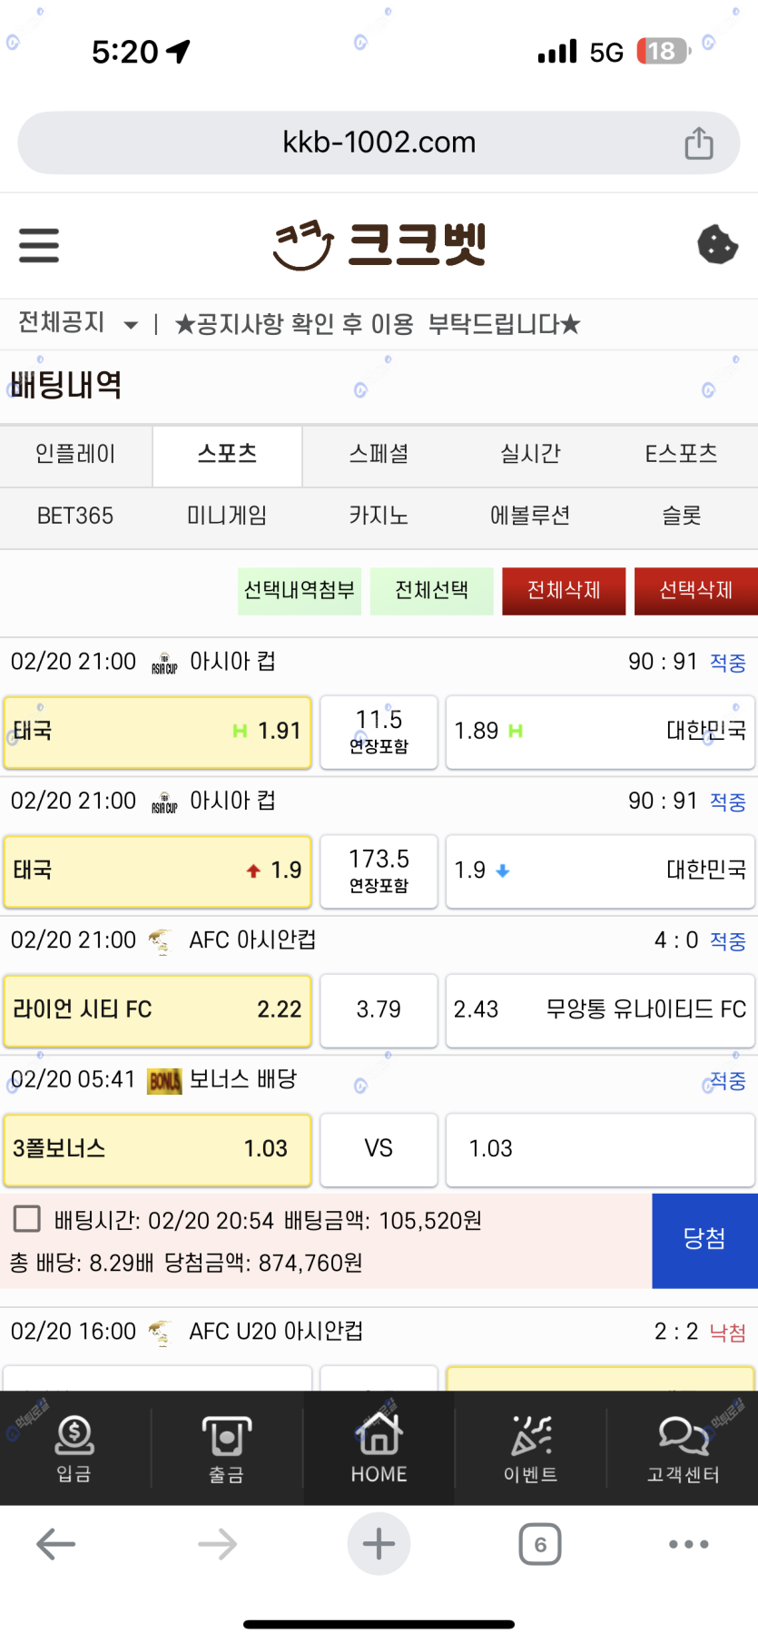Image resolution: width=758 pixels, height=1643 pixels.
Task: Open the 출금 withdrawal icon
Action: tap(226, 1449)
